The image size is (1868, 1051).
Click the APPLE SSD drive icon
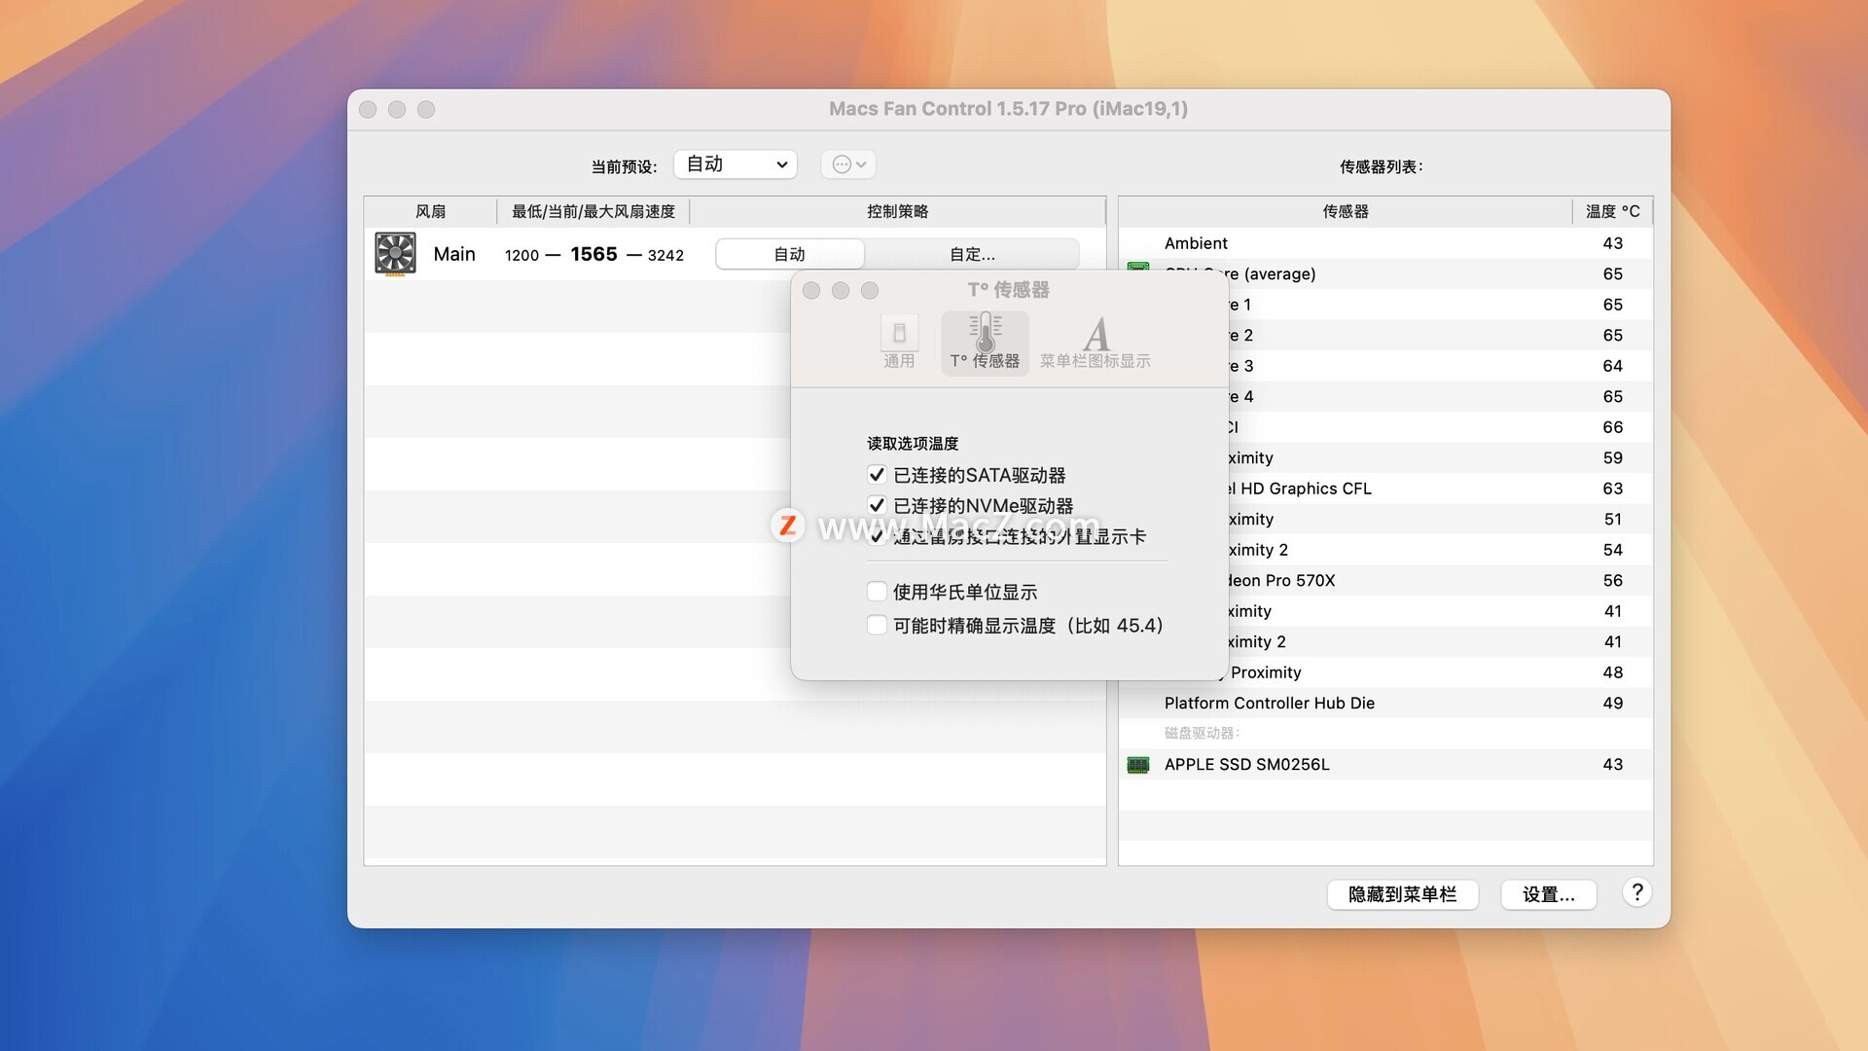coord(1138,765)
